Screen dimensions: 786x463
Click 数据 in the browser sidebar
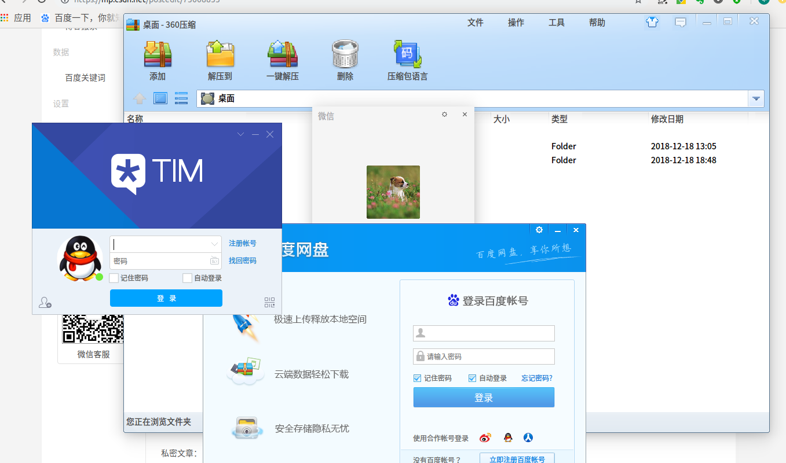pyautogui.click(x=61, y=52)
